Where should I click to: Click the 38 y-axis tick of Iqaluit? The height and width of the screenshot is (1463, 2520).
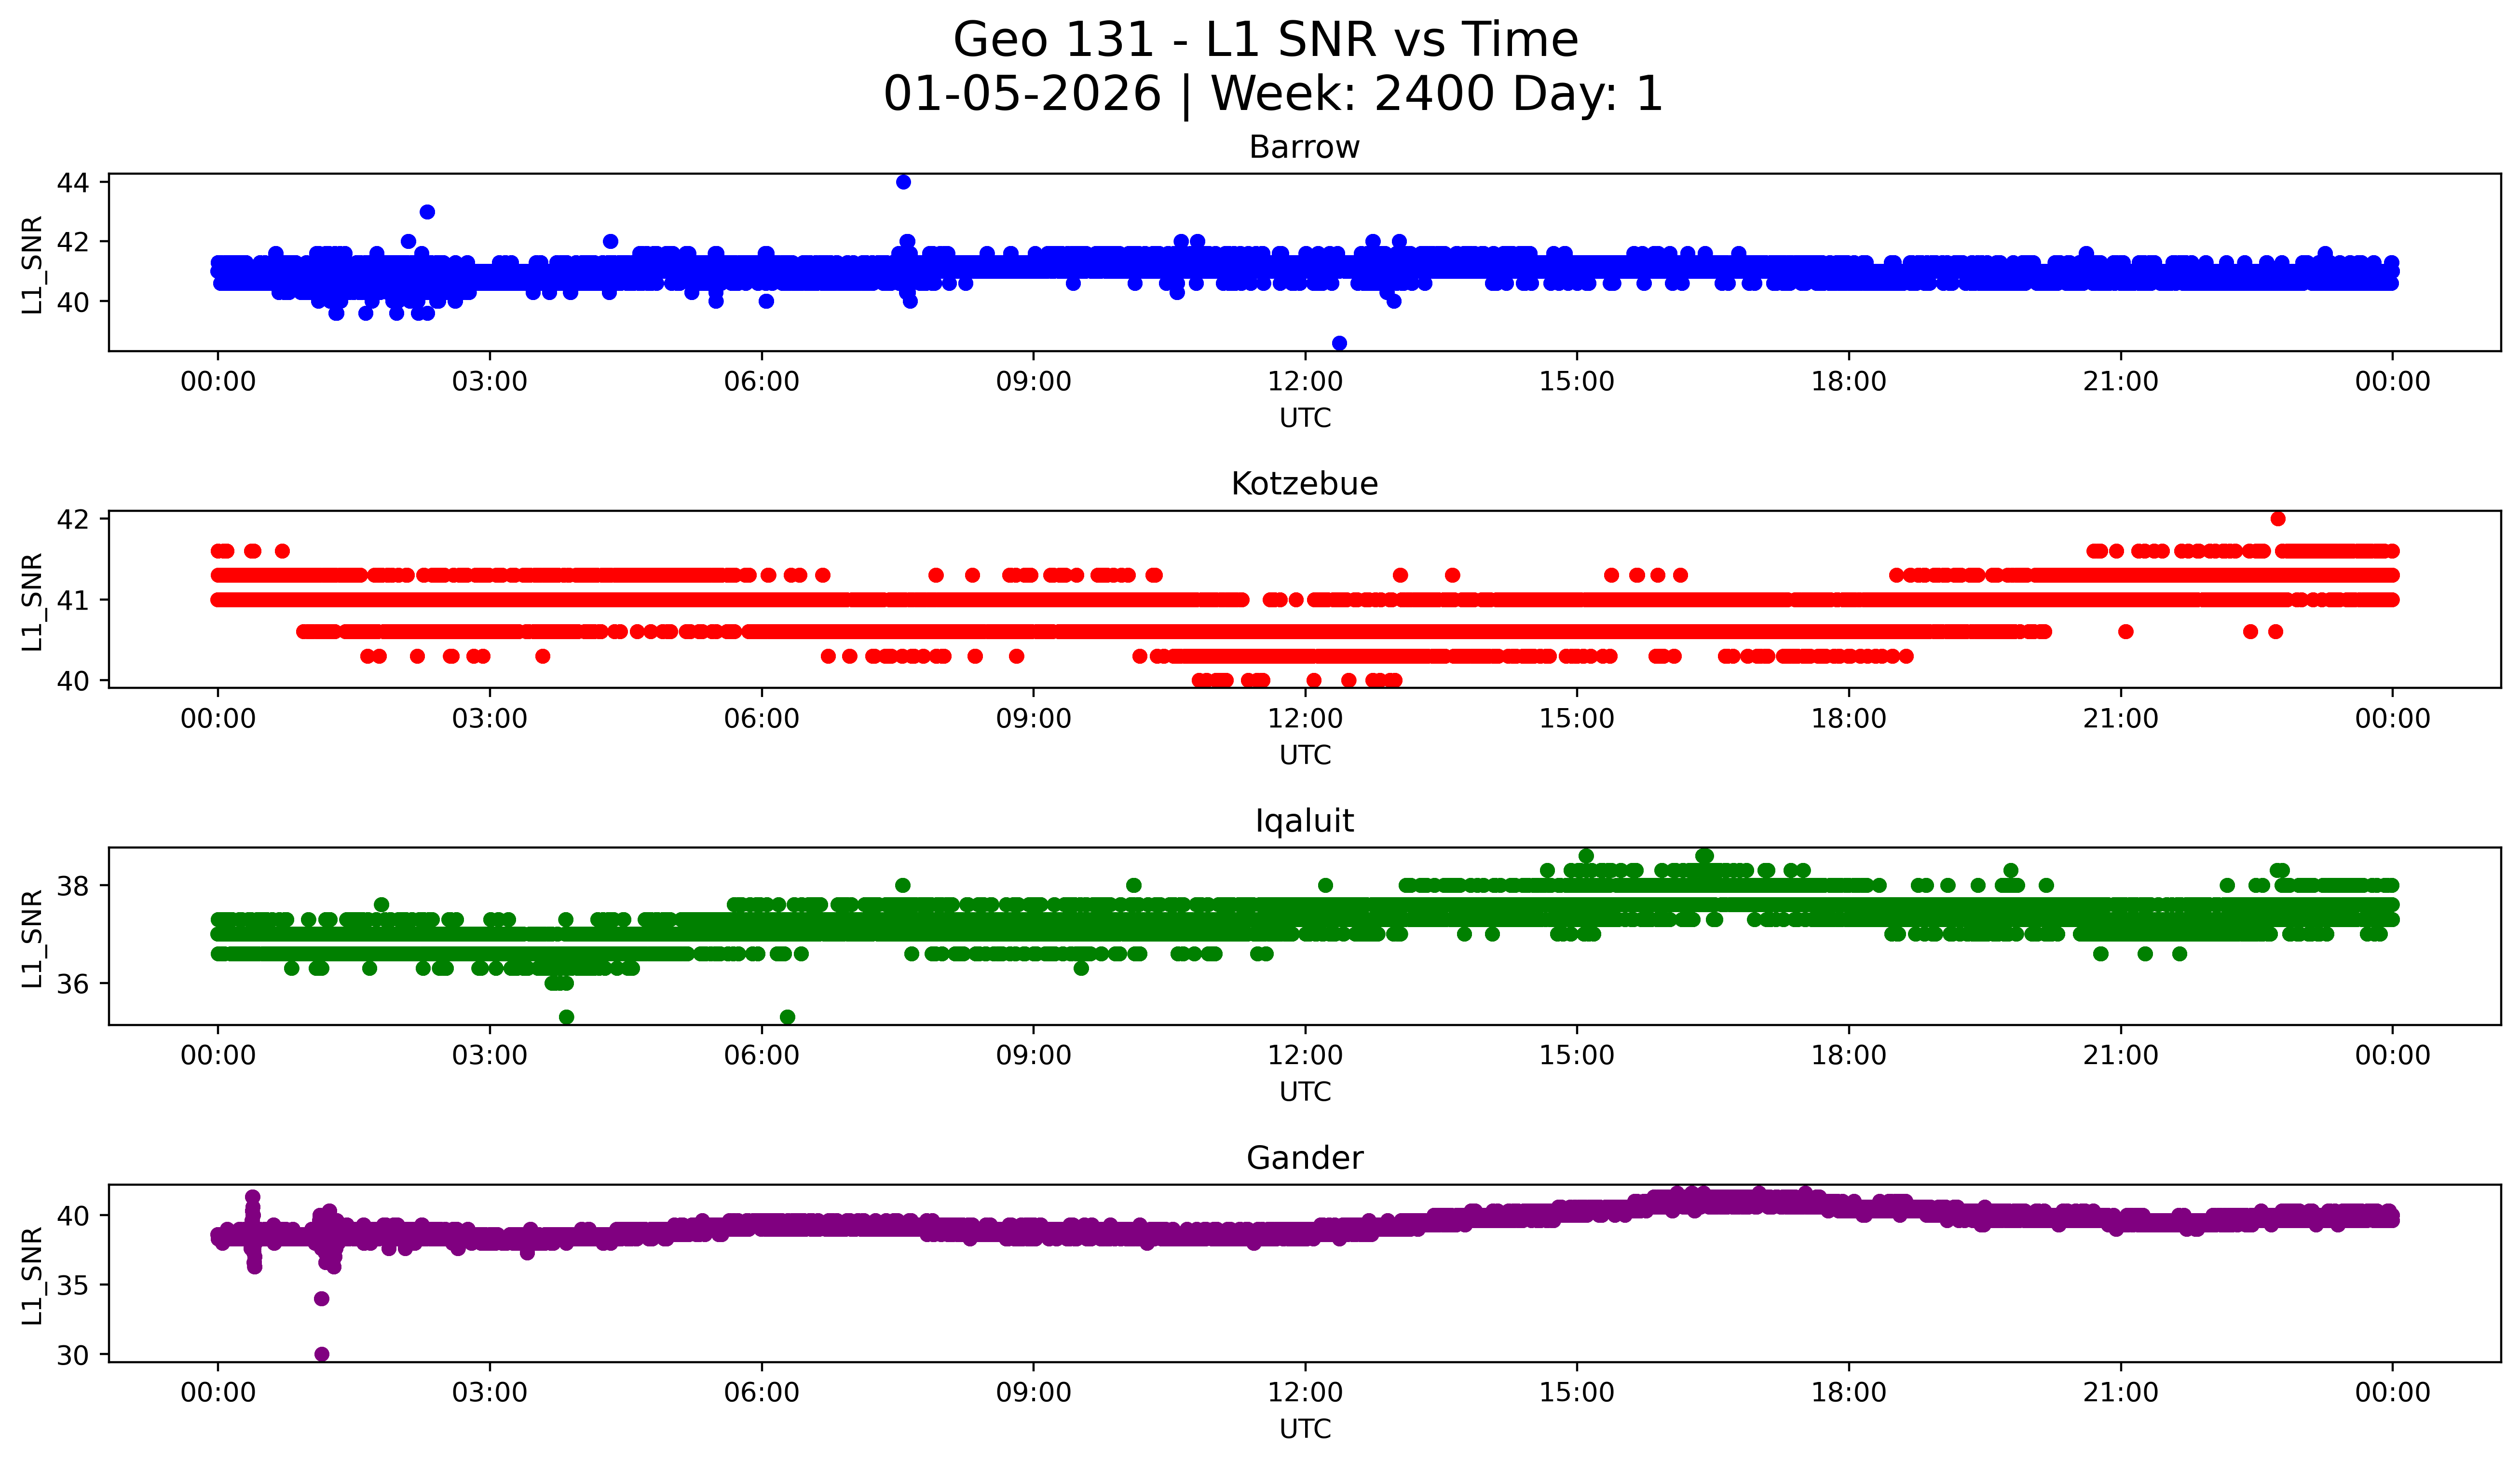click(x=73, y=886)
